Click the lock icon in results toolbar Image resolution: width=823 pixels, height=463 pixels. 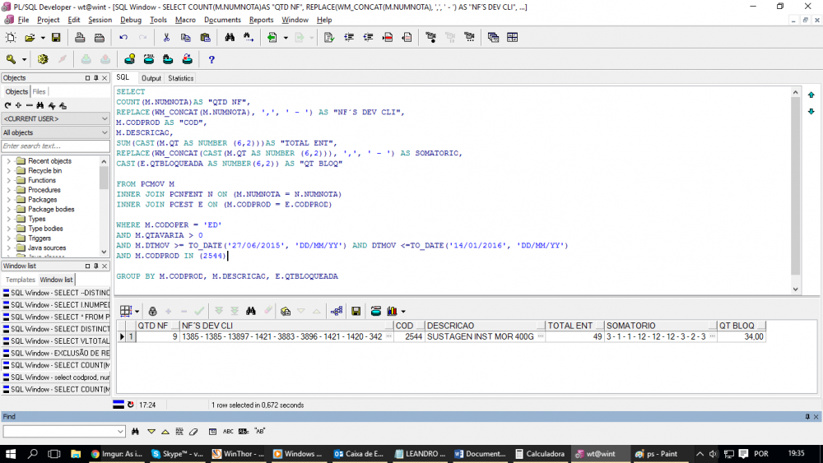point(152,311)
